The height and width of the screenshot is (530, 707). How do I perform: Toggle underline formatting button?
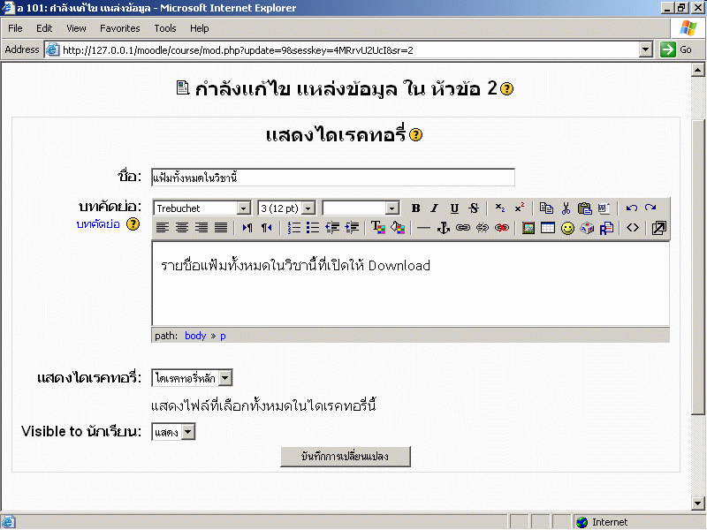tap(454, 208)
